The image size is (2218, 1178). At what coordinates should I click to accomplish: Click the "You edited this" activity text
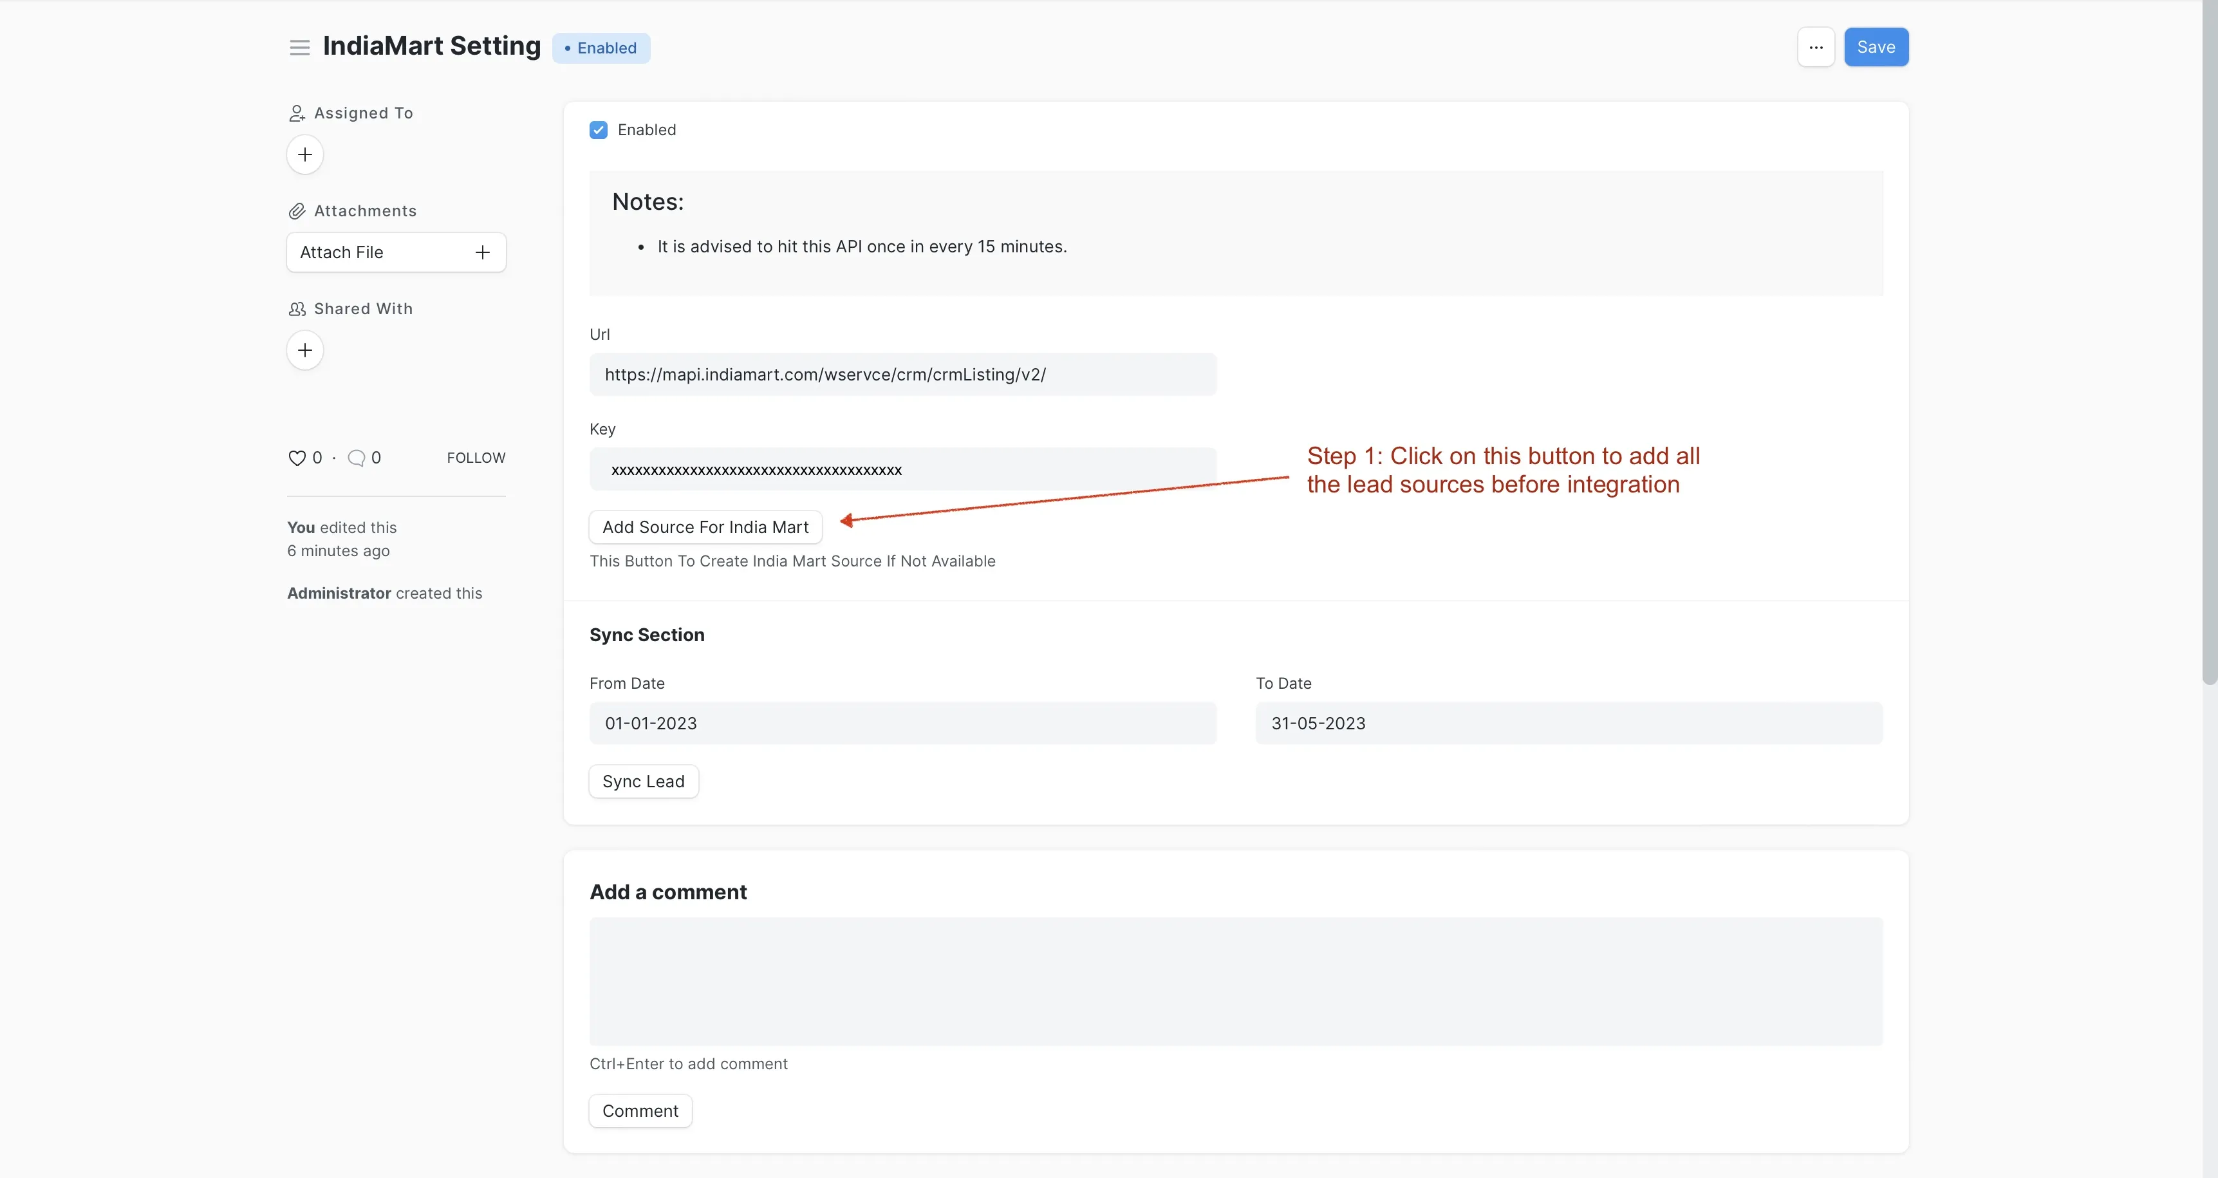pos(342,528)
